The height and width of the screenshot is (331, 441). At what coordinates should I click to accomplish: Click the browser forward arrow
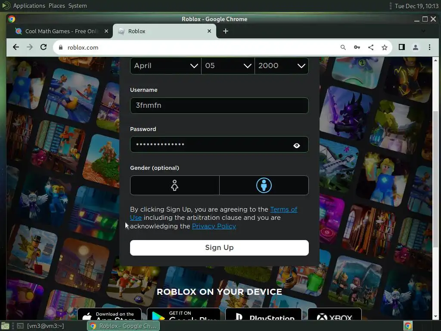(x=30, y=47)
